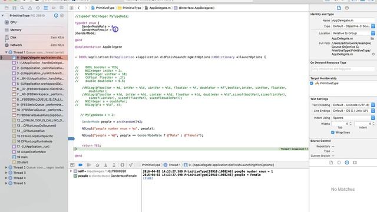Viewport: 377px width, 212px height.
Task: Open CPU gauge report
Action: click(x=34, y=22)
